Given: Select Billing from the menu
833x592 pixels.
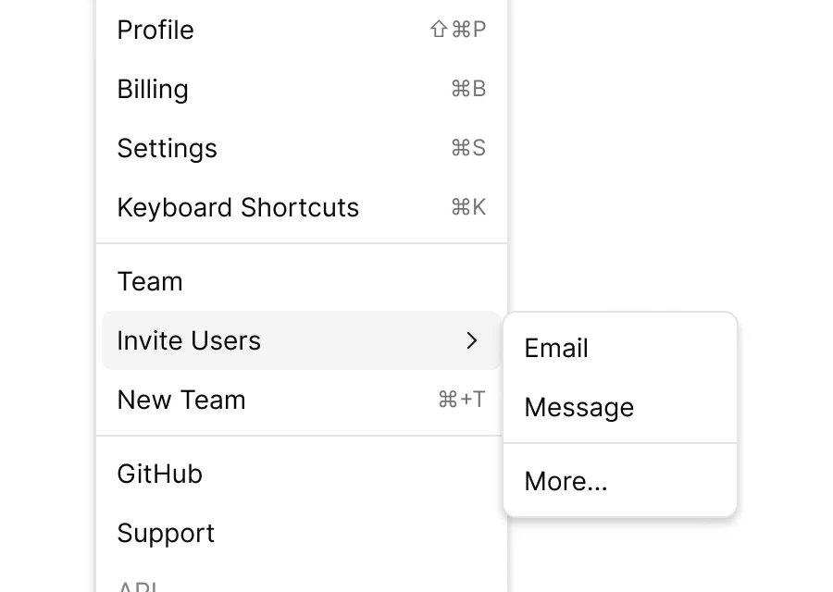Looking at the screenshot, I should click(153, 89).
